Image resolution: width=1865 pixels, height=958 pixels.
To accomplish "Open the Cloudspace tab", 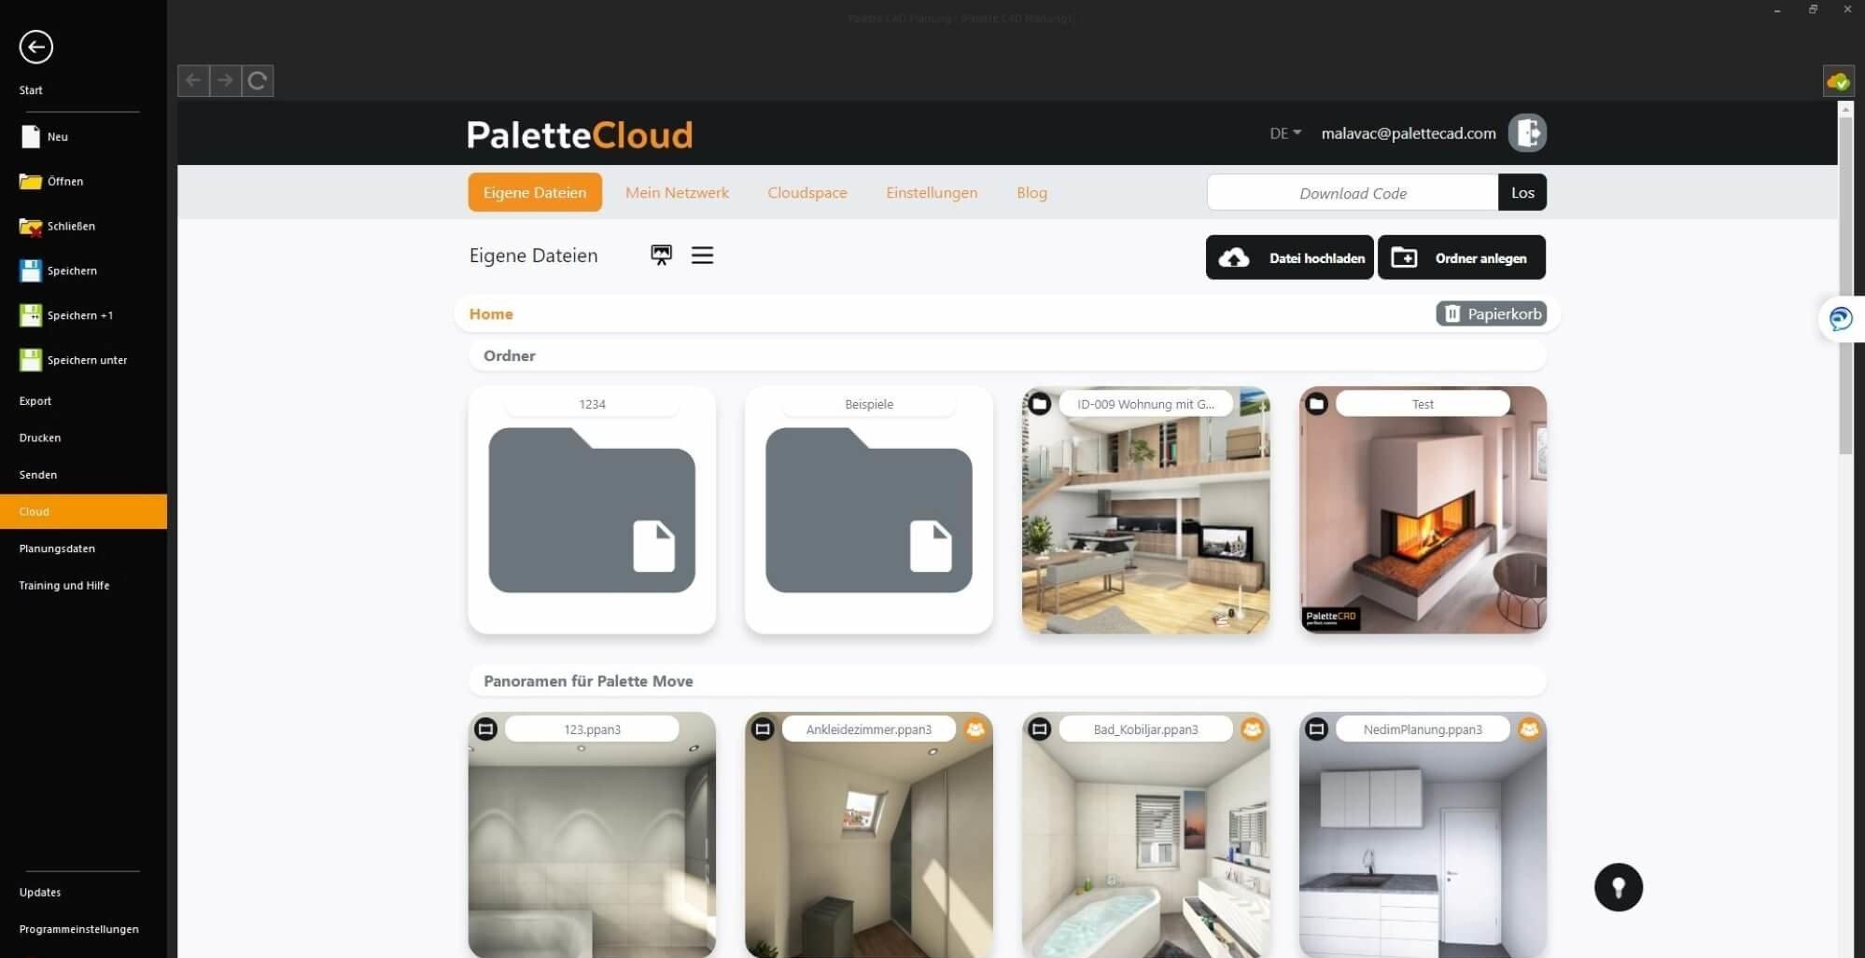I will coord(806,193).
